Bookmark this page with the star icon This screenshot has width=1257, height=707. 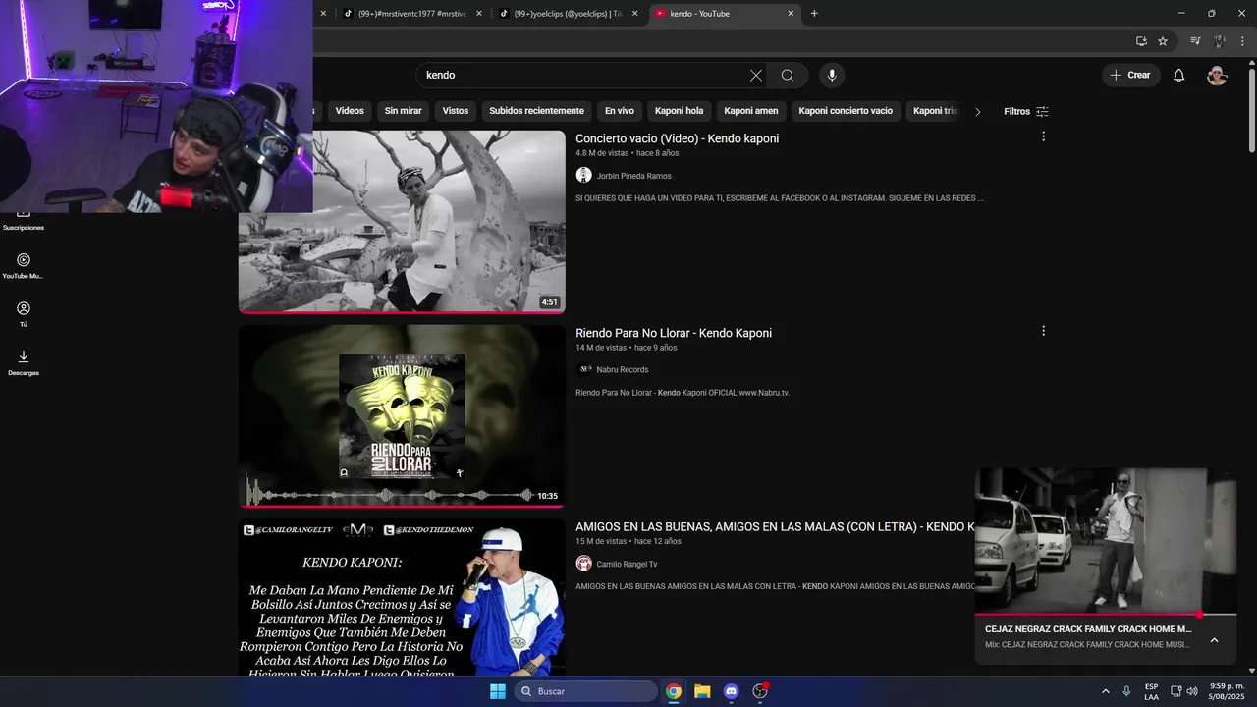coord(1163,41)
